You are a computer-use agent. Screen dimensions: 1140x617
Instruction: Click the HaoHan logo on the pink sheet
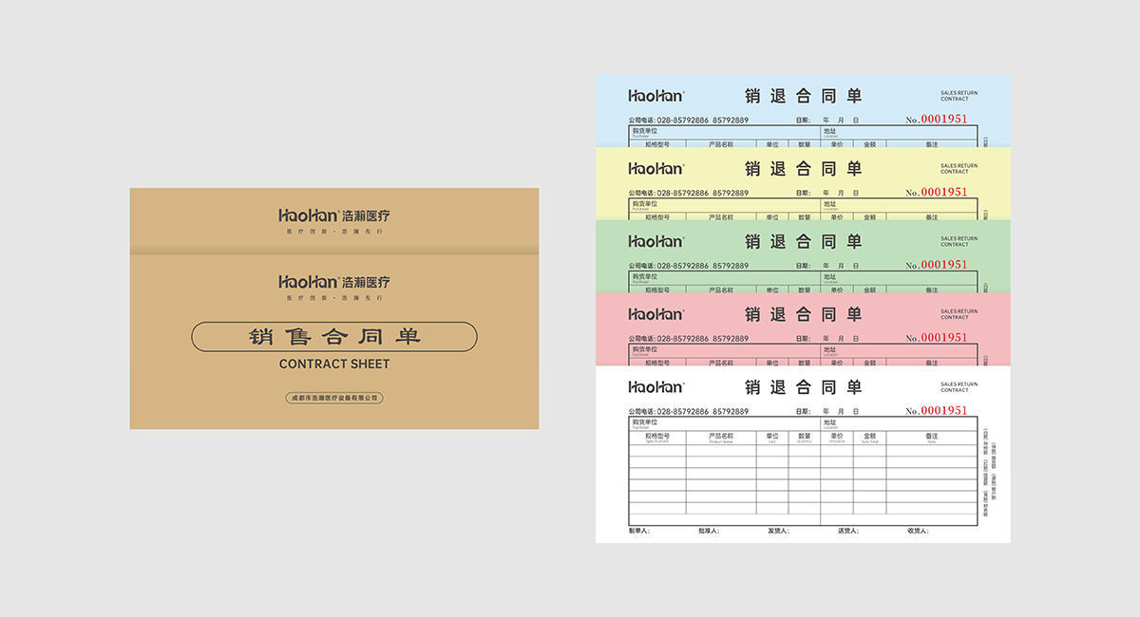(655, 314)
